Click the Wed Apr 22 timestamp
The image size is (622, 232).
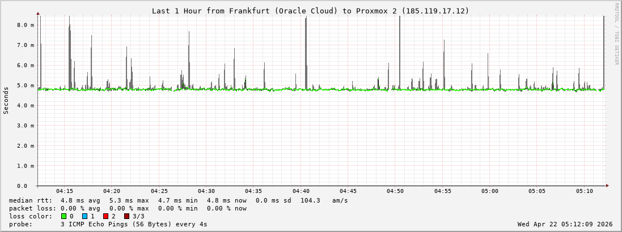pyautogui.click(x=565, y=224)
